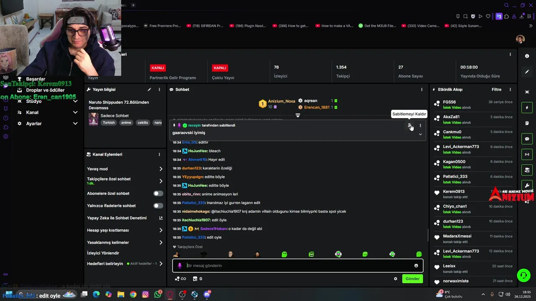Screen dimensions: 536x301
Task: Click the chat bubble icon in right sidebar
Action: [527, 139]
